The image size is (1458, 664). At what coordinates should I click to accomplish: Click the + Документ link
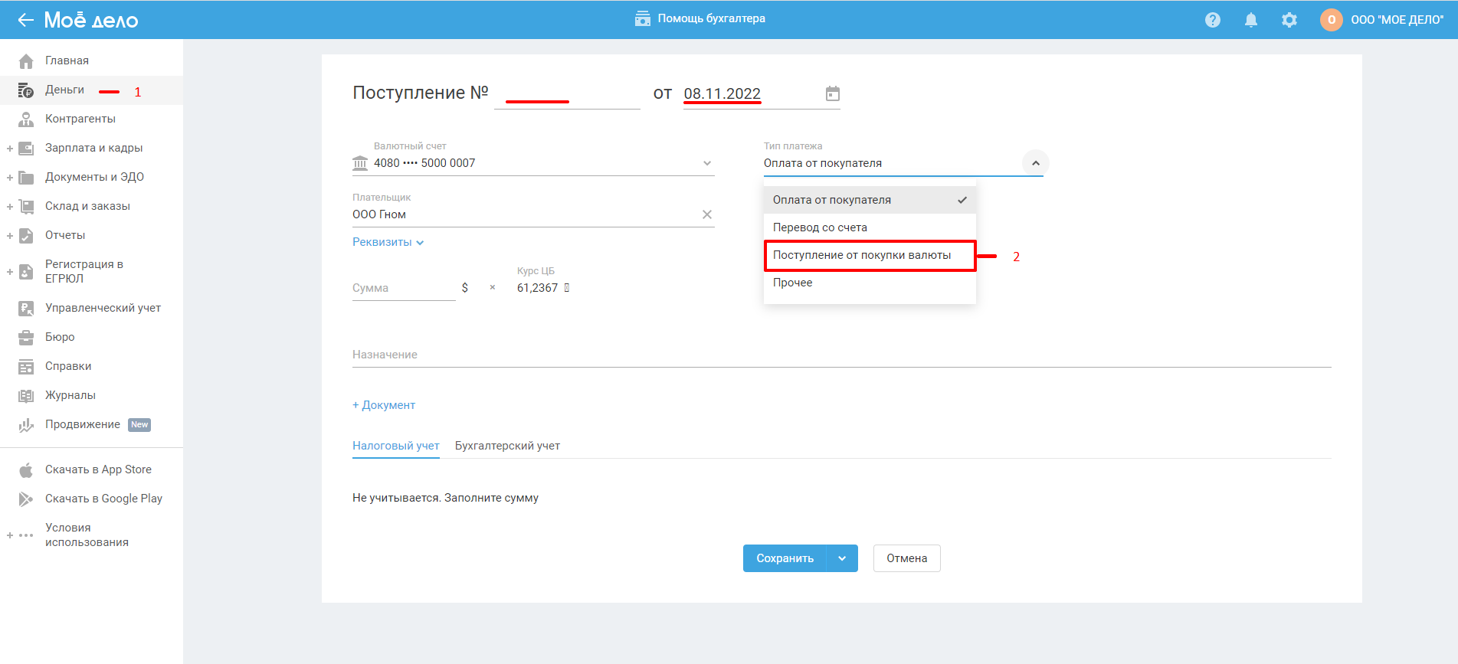384,405
